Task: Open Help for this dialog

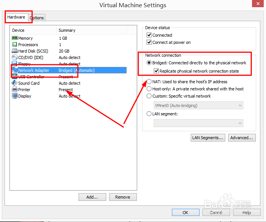Action: pyautogui.click(x=247, y=213)
